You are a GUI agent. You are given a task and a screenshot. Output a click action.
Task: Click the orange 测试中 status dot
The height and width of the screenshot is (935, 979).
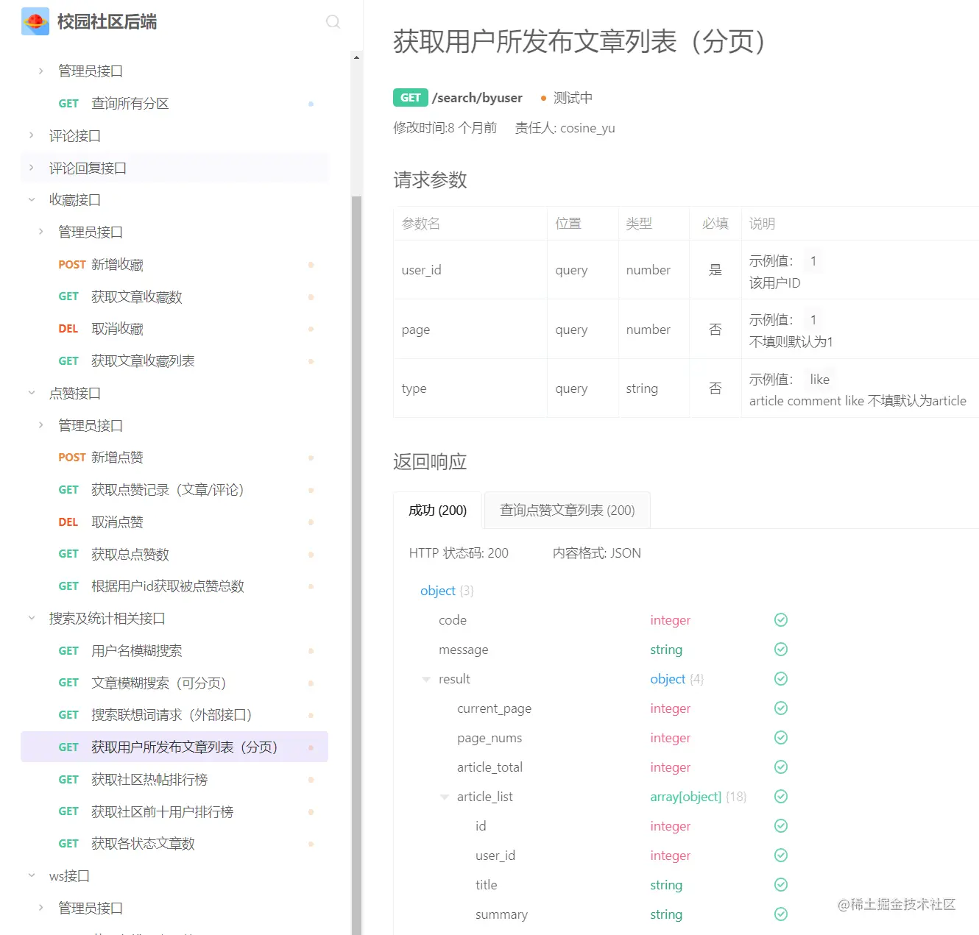point(543,99)
